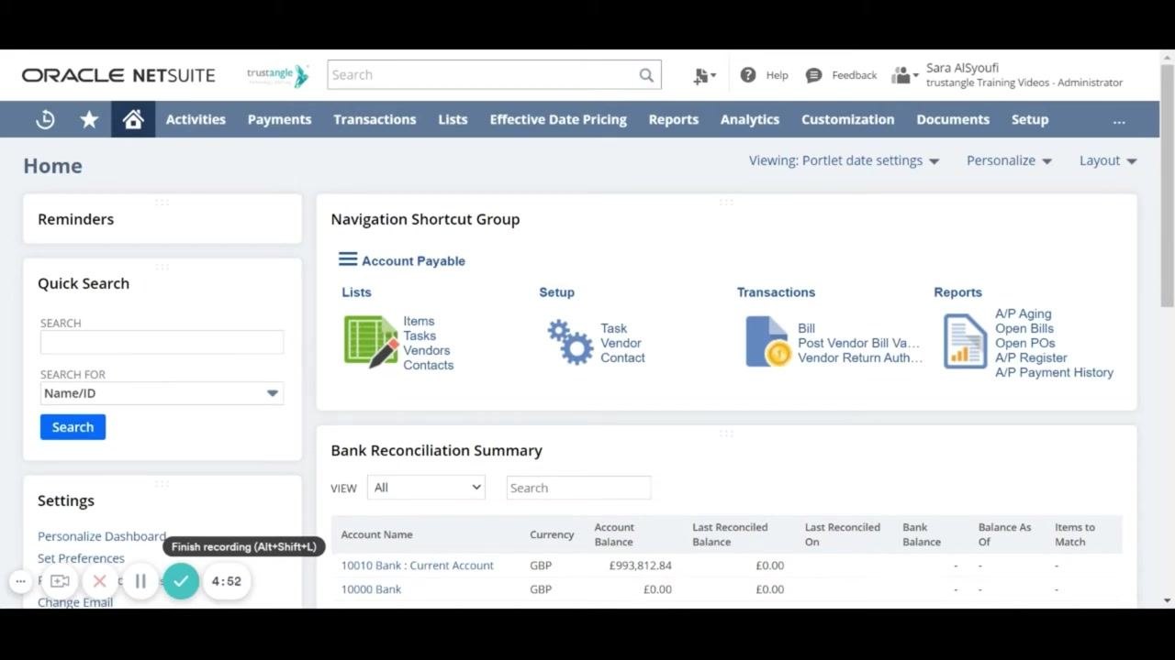Go to the Home icon

[x=133, y=119]
